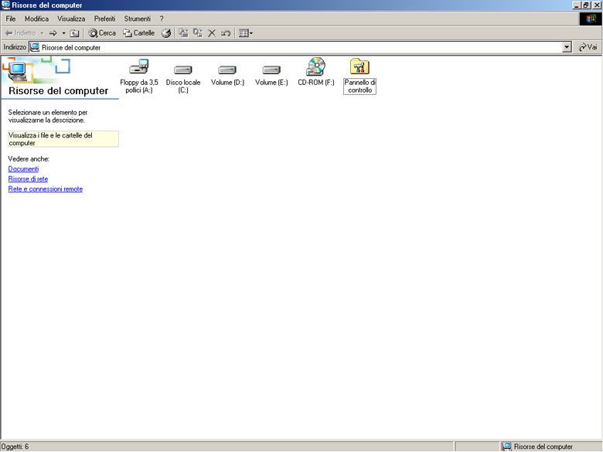Image resolution: width=603 pixels, height=452 pixels.
Task: Click the Delete (X) toolbar icon
Action: point(212,33)
